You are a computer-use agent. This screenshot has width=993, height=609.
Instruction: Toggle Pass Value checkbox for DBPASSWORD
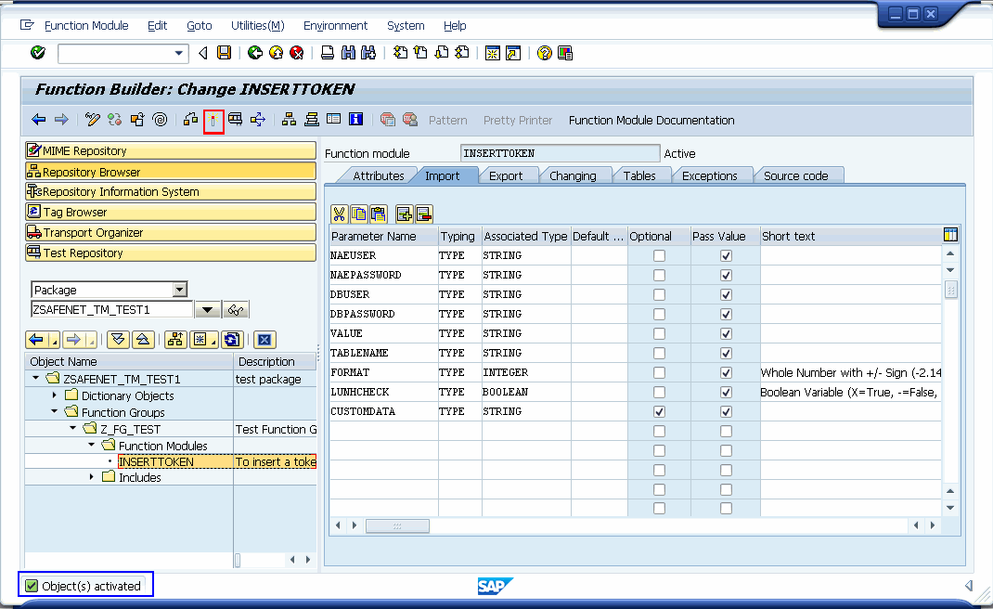(x=726, y=315)
